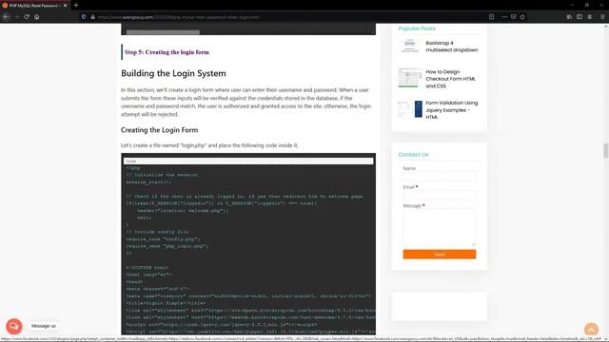The width and height of the screenshot is (609, 342).
Task: Click the Building the Login System heading
Action: [173, 73]
